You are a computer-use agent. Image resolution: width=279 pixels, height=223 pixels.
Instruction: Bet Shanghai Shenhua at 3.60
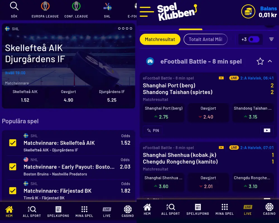click(163, 182)
